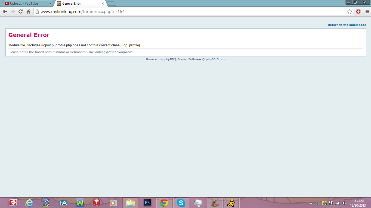
Task: Open the volume speaker control in tray
Action: point(344,203)
